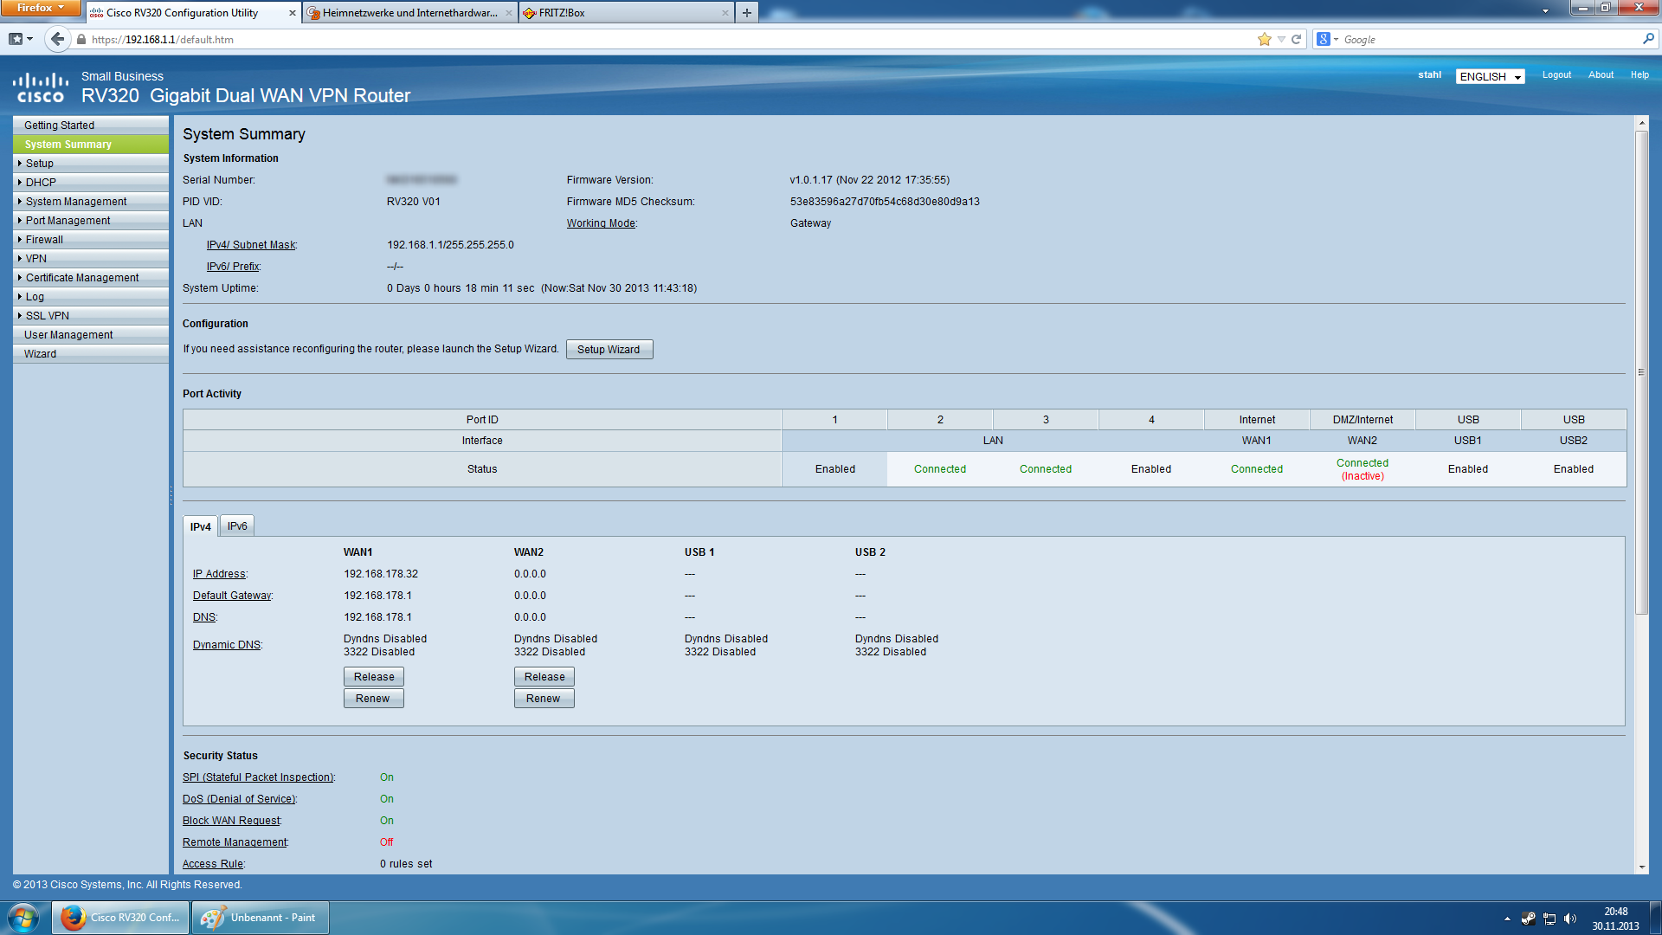Click the Firefox back arrow button

point(57,39)
